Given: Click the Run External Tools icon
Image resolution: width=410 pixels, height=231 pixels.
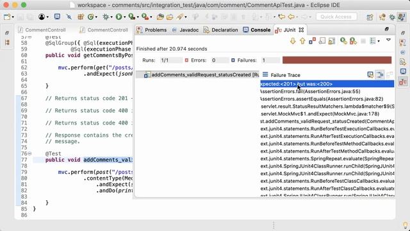Looking at the screenshot, I should 145,17.
